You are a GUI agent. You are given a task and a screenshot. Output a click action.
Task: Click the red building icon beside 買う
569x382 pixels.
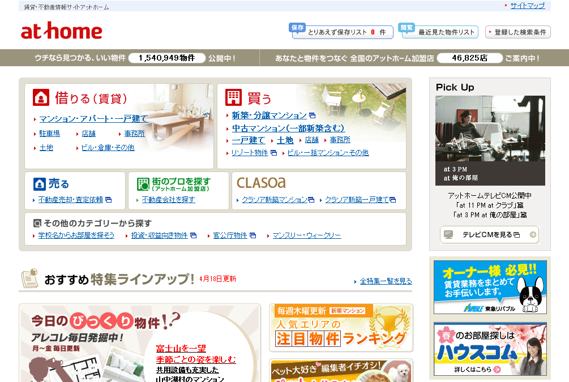(x=233, y=98)
